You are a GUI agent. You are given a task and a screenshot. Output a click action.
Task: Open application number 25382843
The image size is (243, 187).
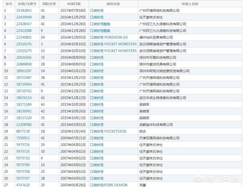coord(24,10)
